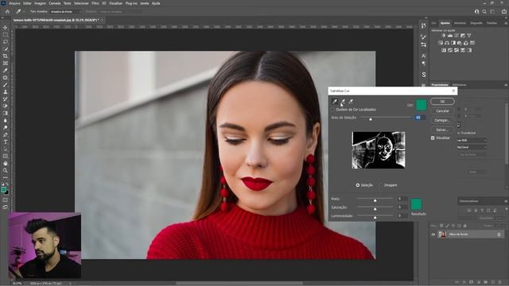Click the selection fuzziness slider handle
Image resolution: width=509 pixels, height=286 pixels.
(x=371, y=119)
